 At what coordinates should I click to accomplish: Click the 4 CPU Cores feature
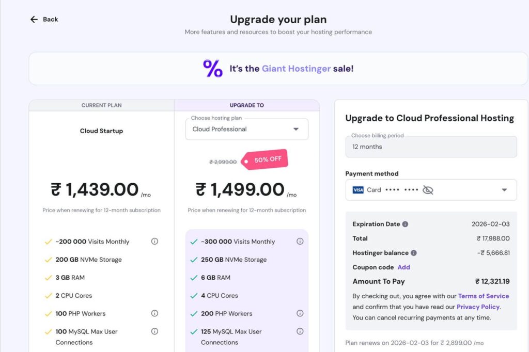(x=219, y=296)
